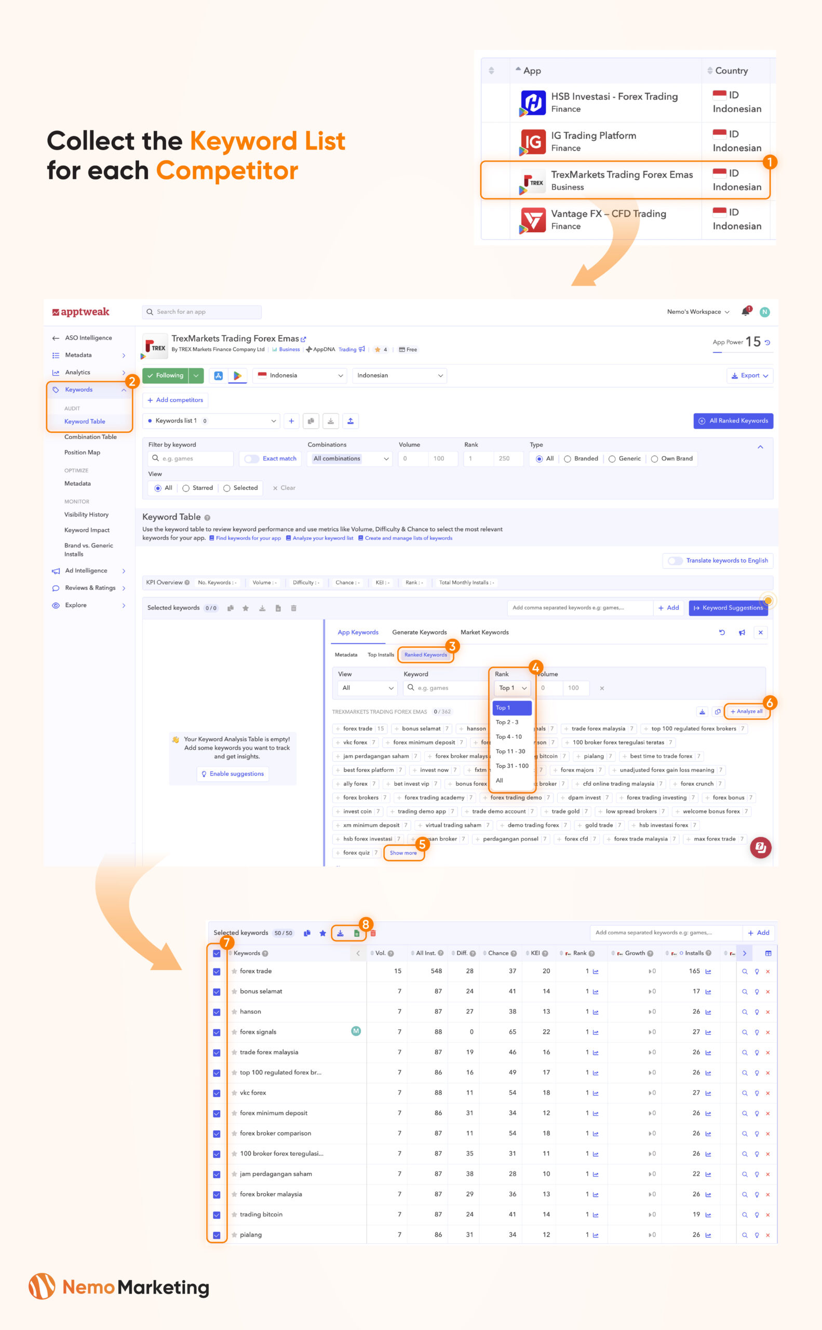
Task: Collapse the keyword filter panel
Action: pyautogui.click(x=761, y=447)
